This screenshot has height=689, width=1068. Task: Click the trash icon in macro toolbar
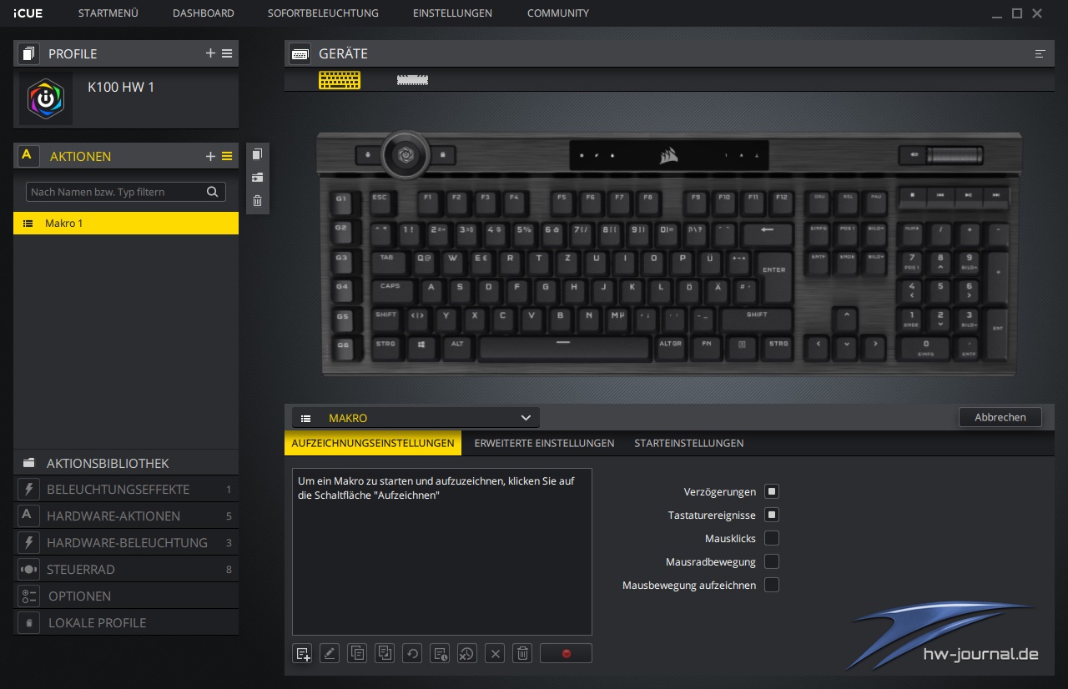pos(522,653)
